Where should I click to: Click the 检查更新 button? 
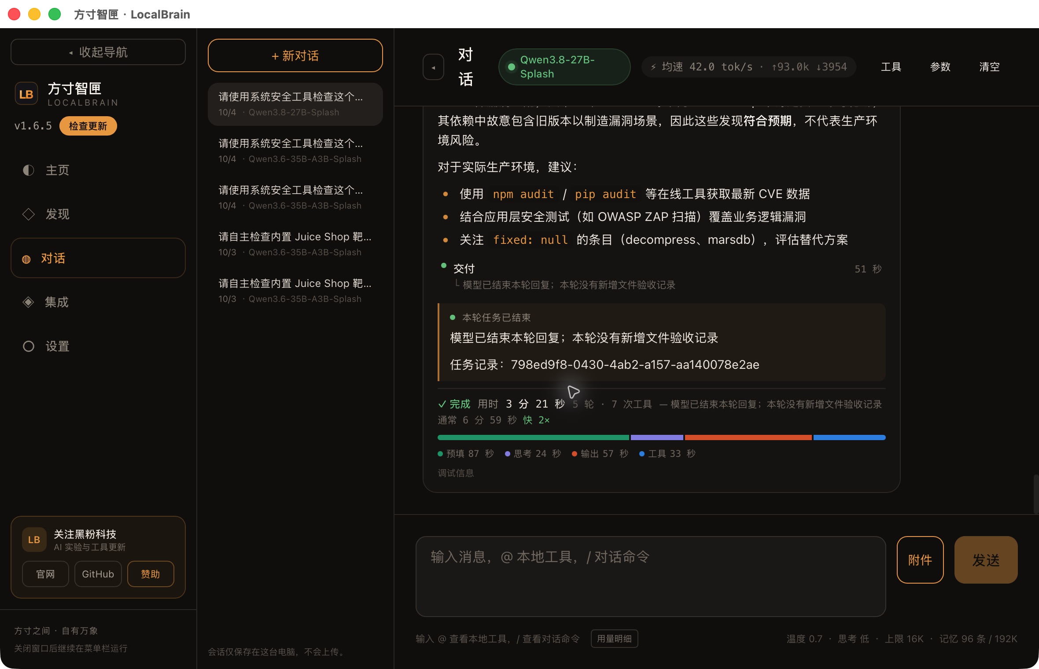(88, 126)
